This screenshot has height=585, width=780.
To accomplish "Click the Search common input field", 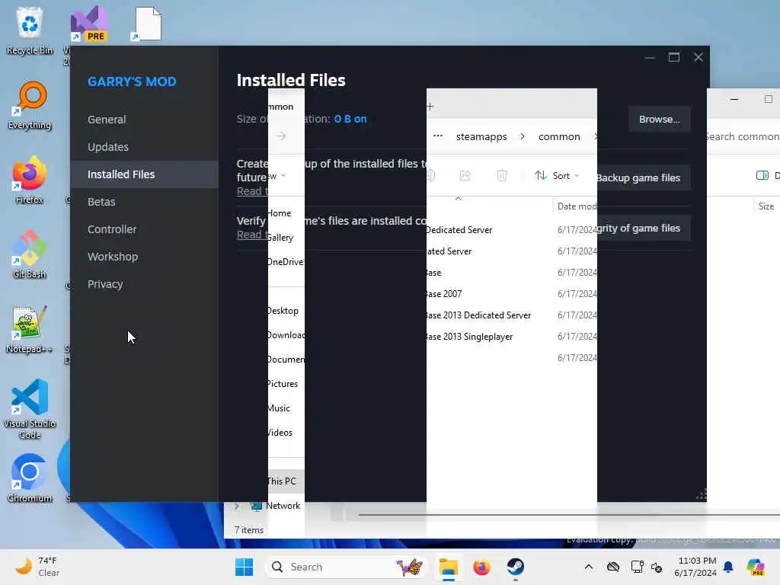I will tap(743, 136).
